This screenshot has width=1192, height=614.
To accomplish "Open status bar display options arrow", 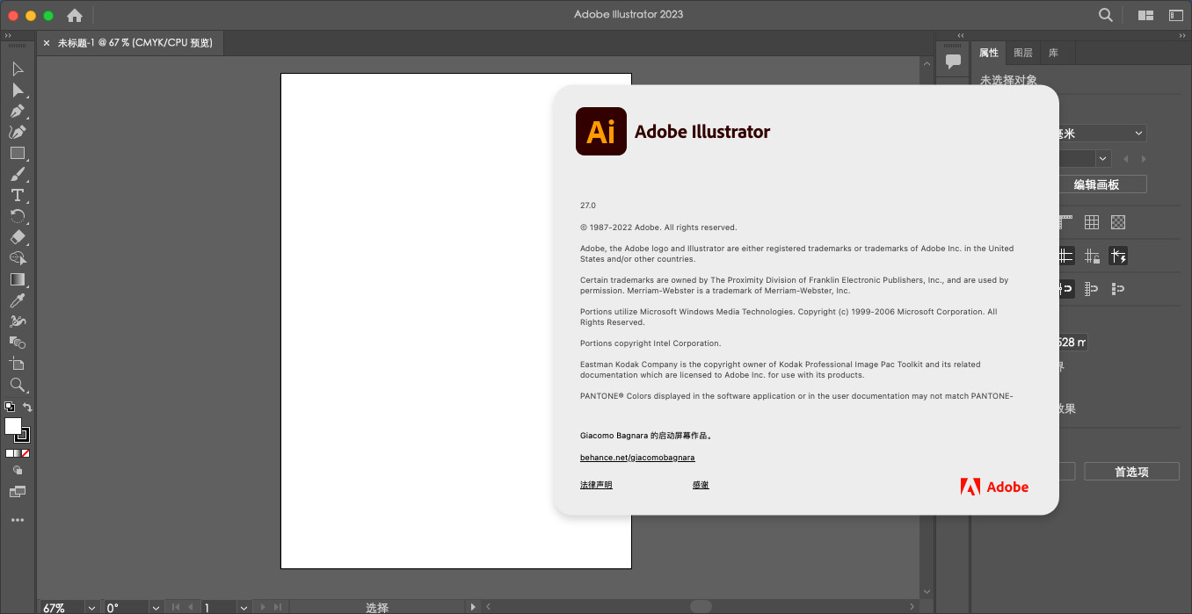I will pyautogui.click(x=475, y=607).
